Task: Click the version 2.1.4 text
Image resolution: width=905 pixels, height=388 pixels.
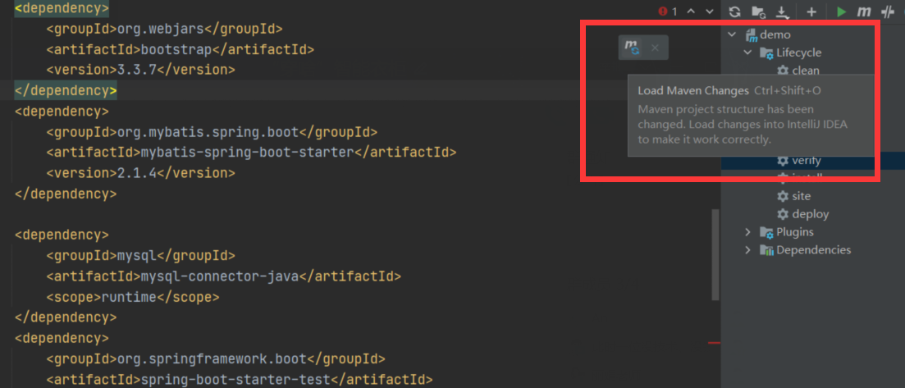Action: [137, 173]
